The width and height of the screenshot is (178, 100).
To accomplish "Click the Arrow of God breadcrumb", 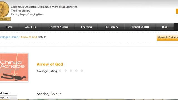I will pos(29,37).
